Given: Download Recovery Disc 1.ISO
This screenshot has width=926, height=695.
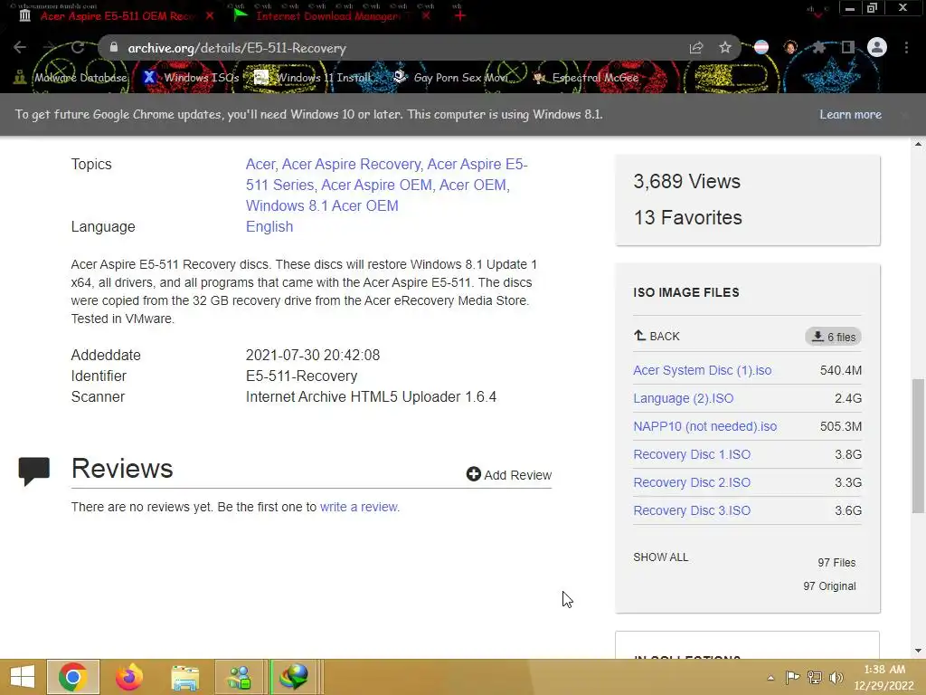Looking at the screenshot, I should (x=692, y=454).
